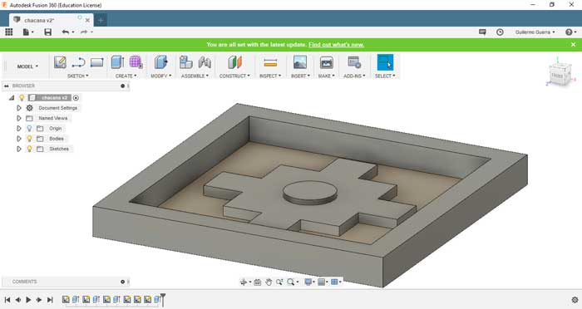Toggle the Comments panel pin dot
The image size is (582, 309).
122,282
